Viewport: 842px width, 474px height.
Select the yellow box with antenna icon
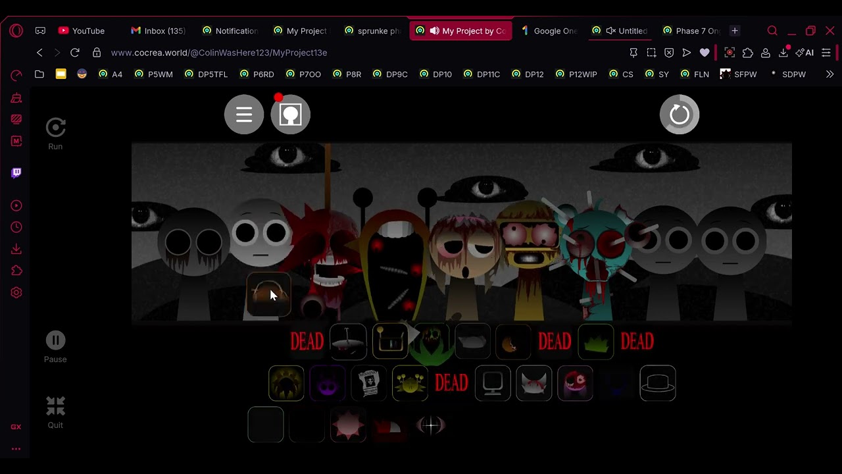click(389, 342)
